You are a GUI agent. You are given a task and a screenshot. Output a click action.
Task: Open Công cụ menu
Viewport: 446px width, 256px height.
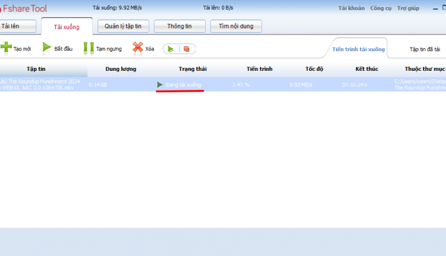coord(381,8)
